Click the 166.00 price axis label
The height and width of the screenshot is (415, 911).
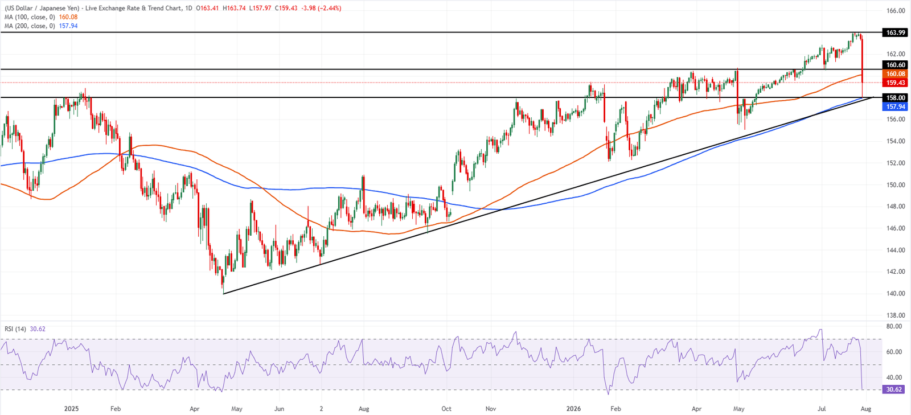click(896, 11)
